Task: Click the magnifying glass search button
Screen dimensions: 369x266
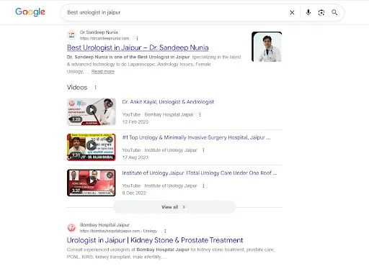Action: coord(334,12)
